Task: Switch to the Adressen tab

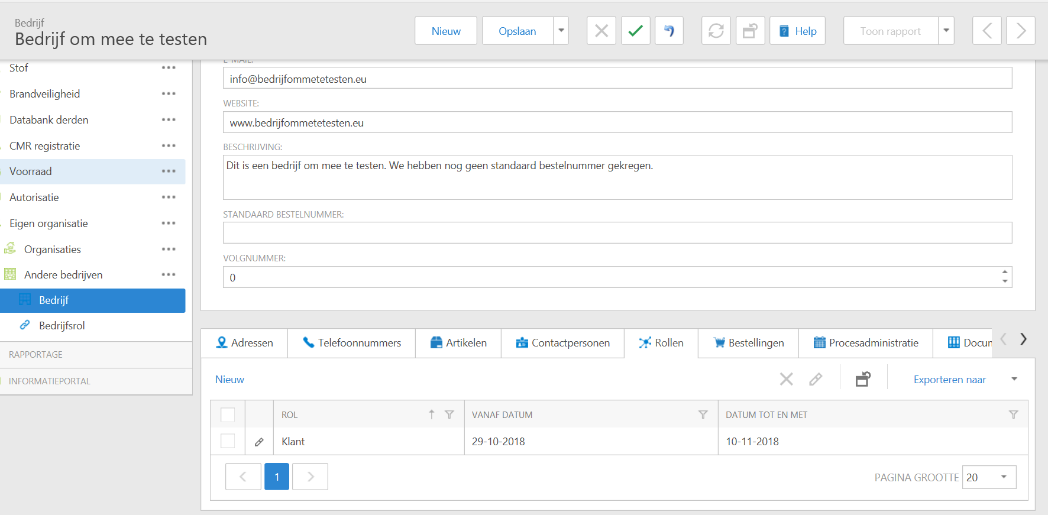Action: [245, 343]
